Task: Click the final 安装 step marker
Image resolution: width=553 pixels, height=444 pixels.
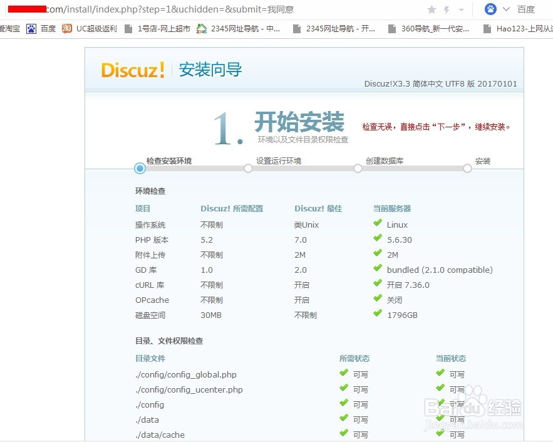Action: pos(467,169)
